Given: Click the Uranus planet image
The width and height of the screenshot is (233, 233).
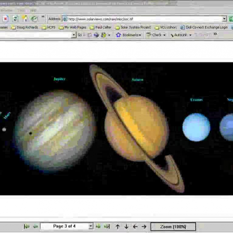Looking at the screenshot, I should [x=196, y=127].
